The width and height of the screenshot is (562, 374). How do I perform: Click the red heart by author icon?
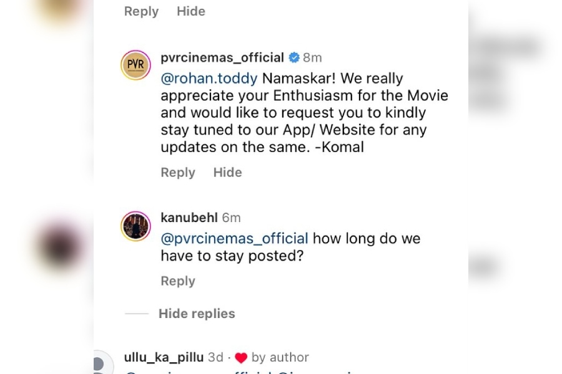point(241,358)
